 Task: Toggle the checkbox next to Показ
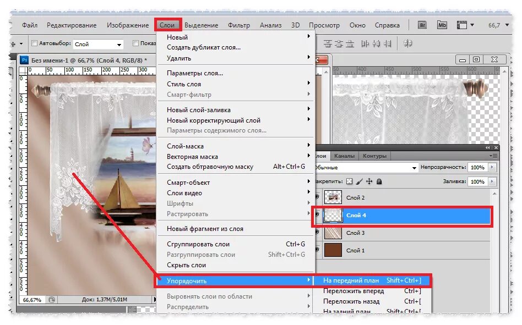coord(135,43)
